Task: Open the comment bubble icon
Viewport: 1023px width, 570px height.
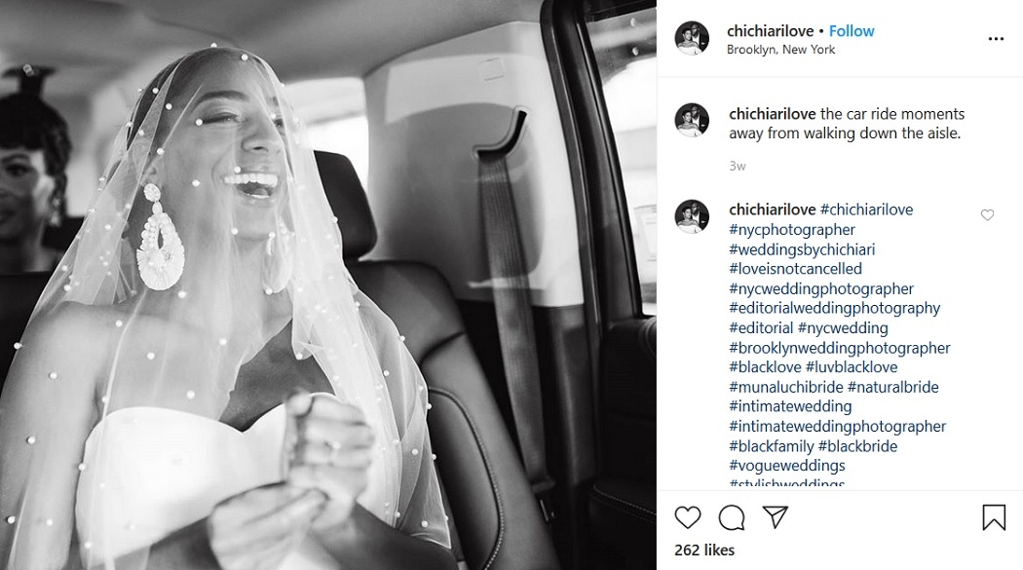Action: pyautogui.click(x=732, y=517)
